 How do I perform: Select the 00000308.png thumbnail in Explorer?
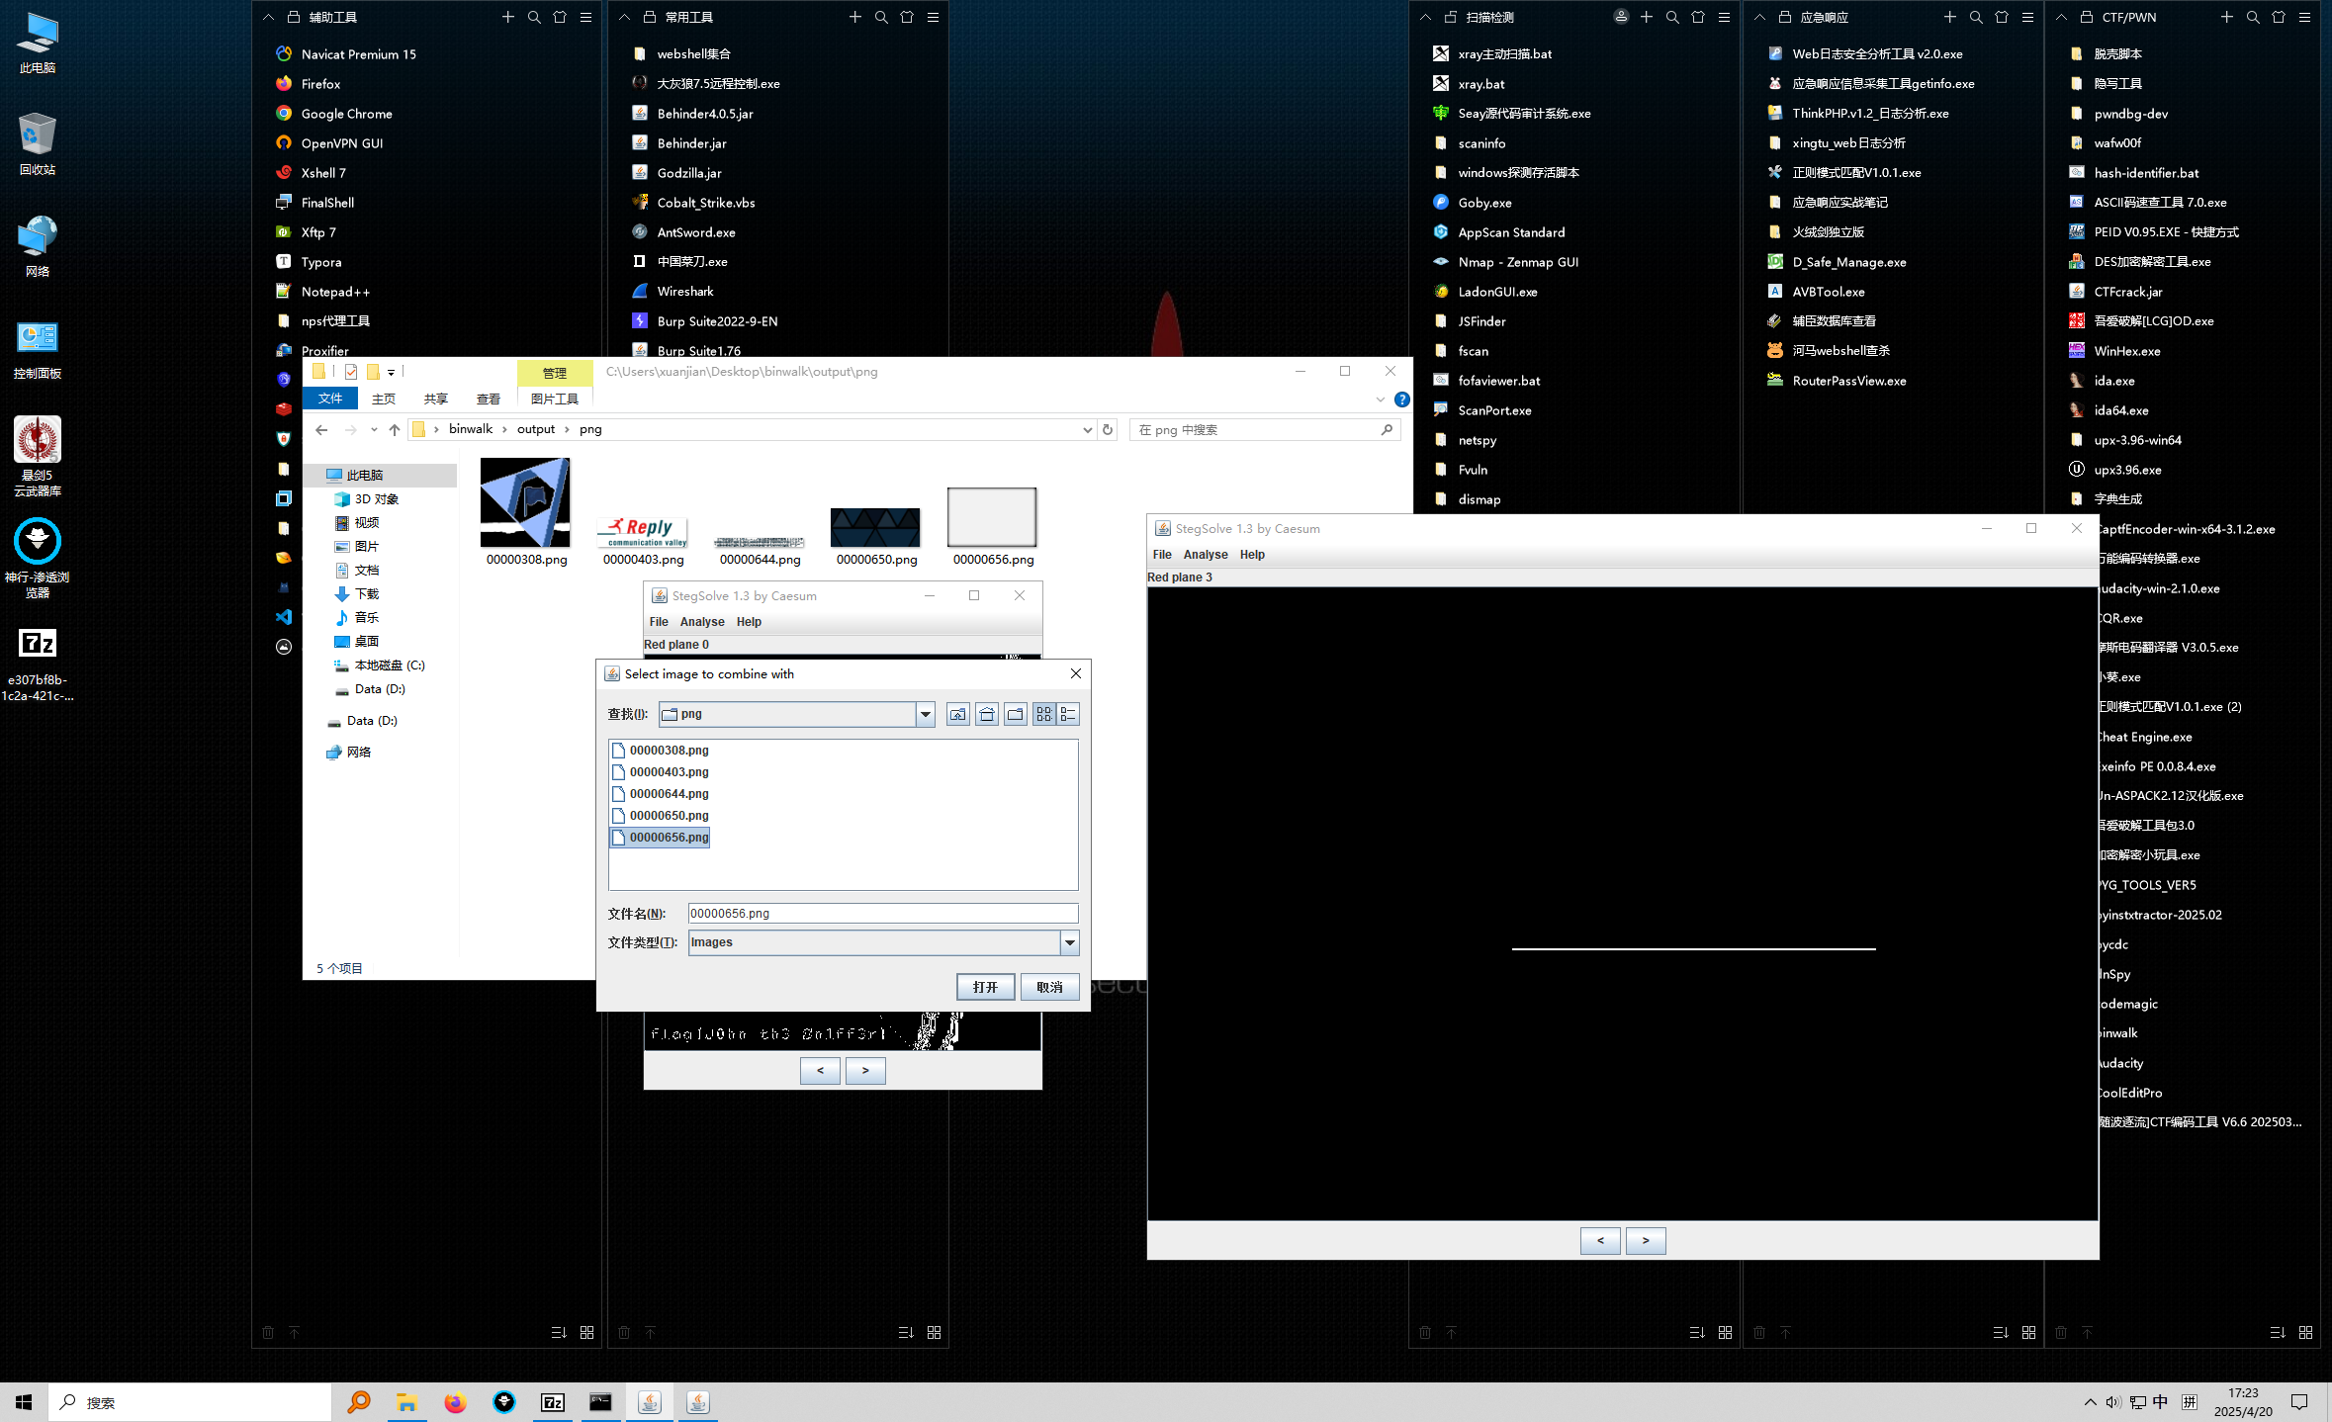coord(525,502)
